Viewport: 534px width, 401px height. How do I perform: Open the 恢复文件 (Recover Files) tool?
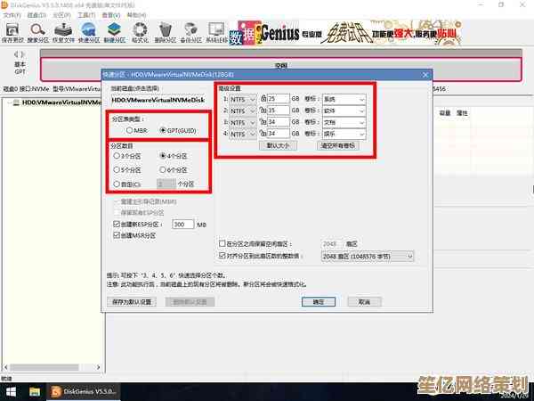(63, 33)
